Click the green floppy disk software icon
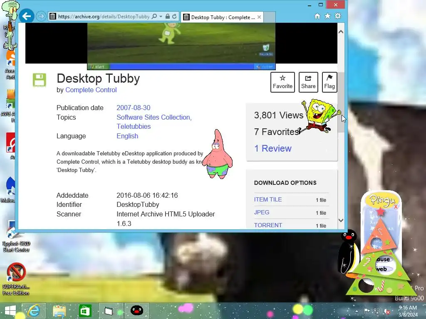 (40, 80)
